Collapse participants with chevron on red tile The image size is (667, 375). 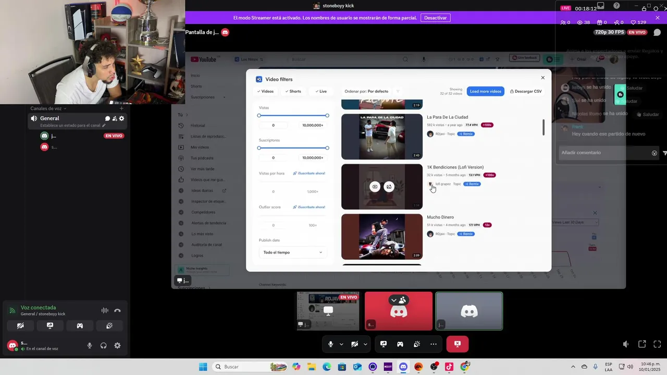click(394, 300)
